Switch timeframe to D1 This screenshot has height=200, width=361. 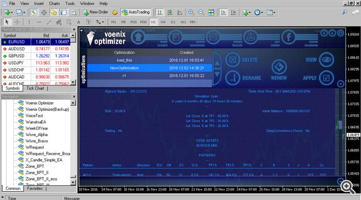pyautogui.click(x=173, y=22)
